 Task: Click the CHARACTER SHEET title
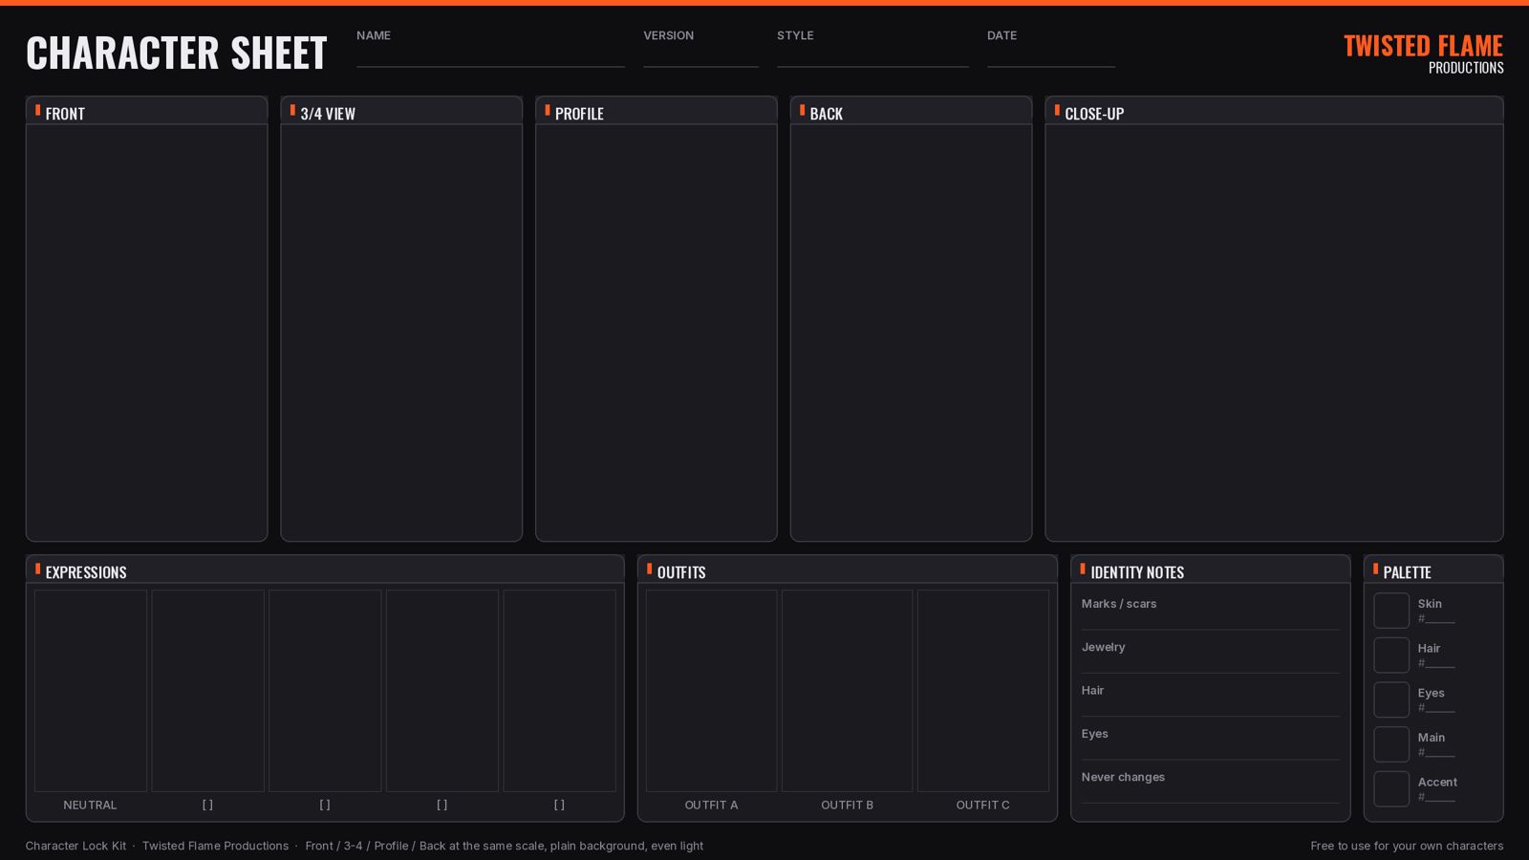pyautogui.click(x=177, y=53)
